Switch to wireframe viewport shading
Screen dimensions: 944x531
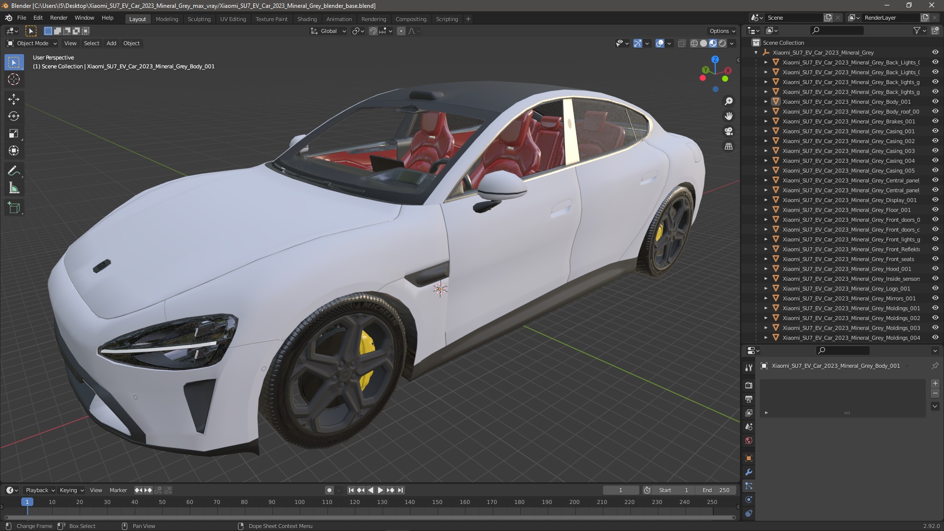(x=694, y=43)
